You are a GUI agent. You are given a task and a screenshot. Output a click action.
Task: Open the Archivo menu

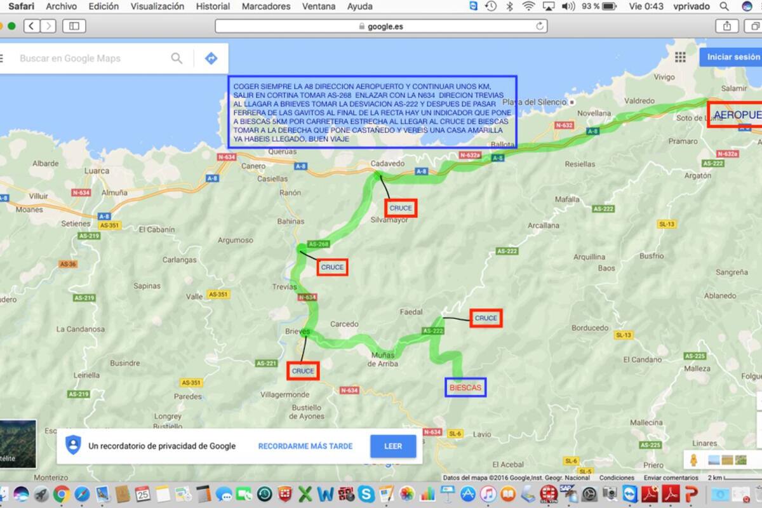tap(61, 6)
